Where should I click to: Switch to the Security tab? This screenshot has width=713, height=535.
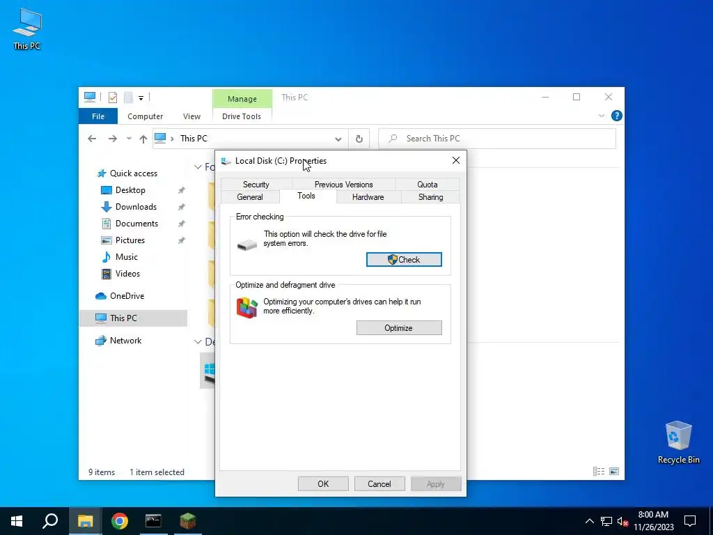coord(256,185)
